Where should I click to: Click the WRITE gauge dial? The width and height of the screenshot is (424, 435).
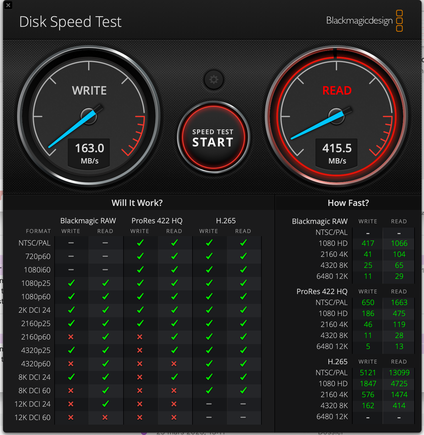click(89, 116)
